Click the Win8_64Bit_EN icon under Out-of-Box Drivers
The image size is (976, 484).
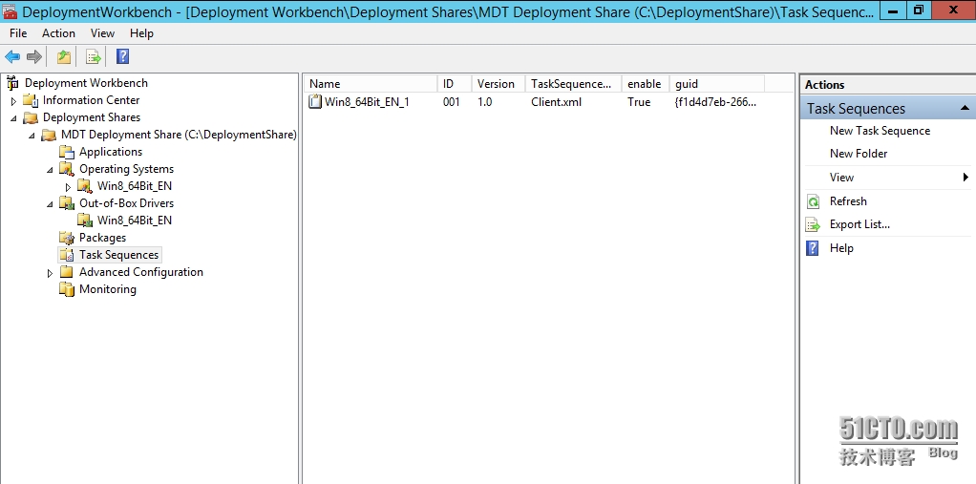pos(85,221)
